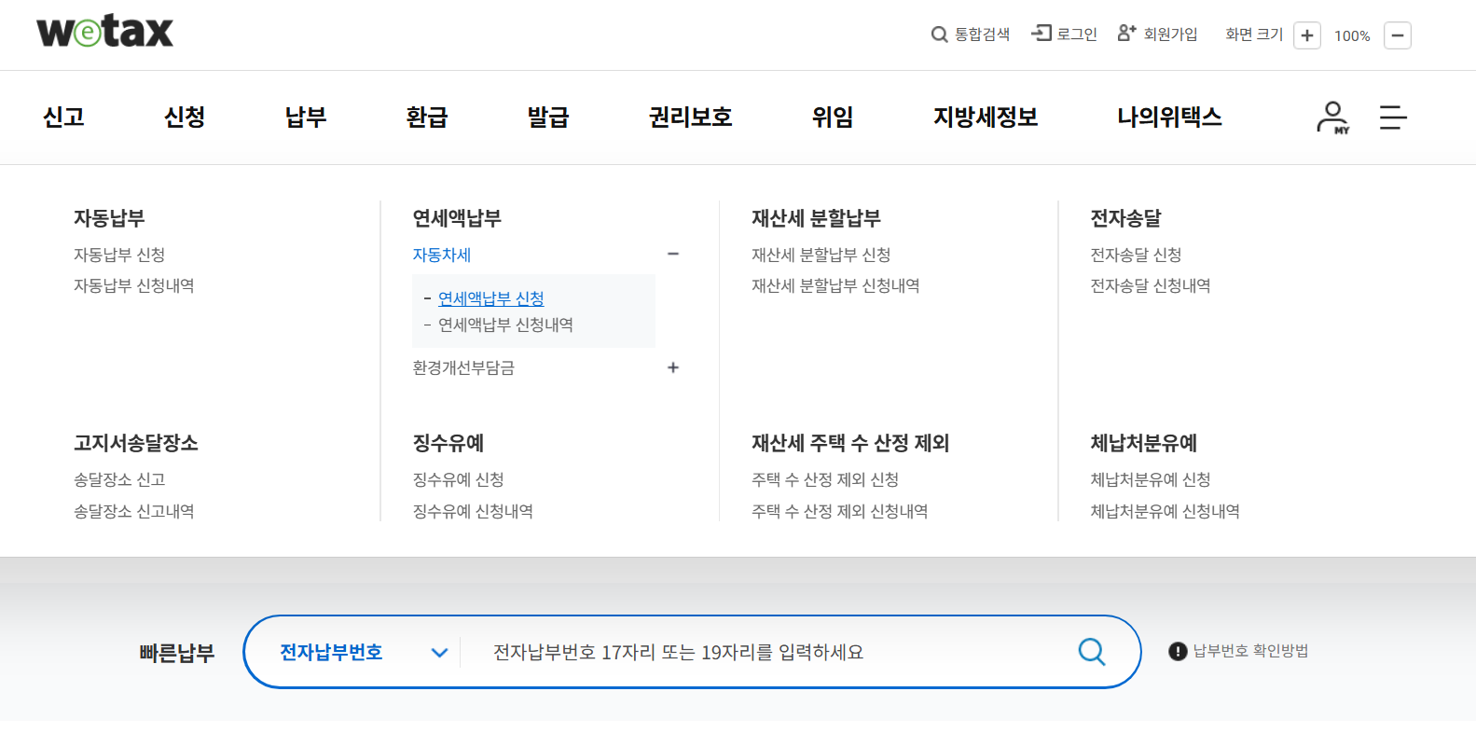Screen dimensions: 1476x733
Task: Open the 발급 menu
Action: [548, 118]
